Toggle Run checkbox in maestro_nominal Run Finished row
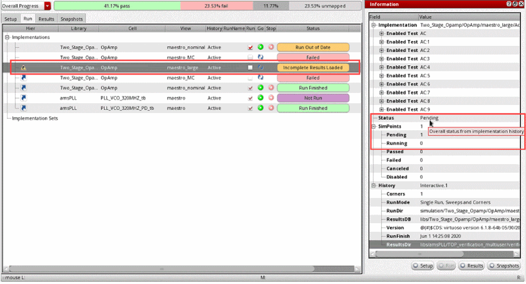The width and height of the screenshot is (526, 284). (x=250, y=88)
